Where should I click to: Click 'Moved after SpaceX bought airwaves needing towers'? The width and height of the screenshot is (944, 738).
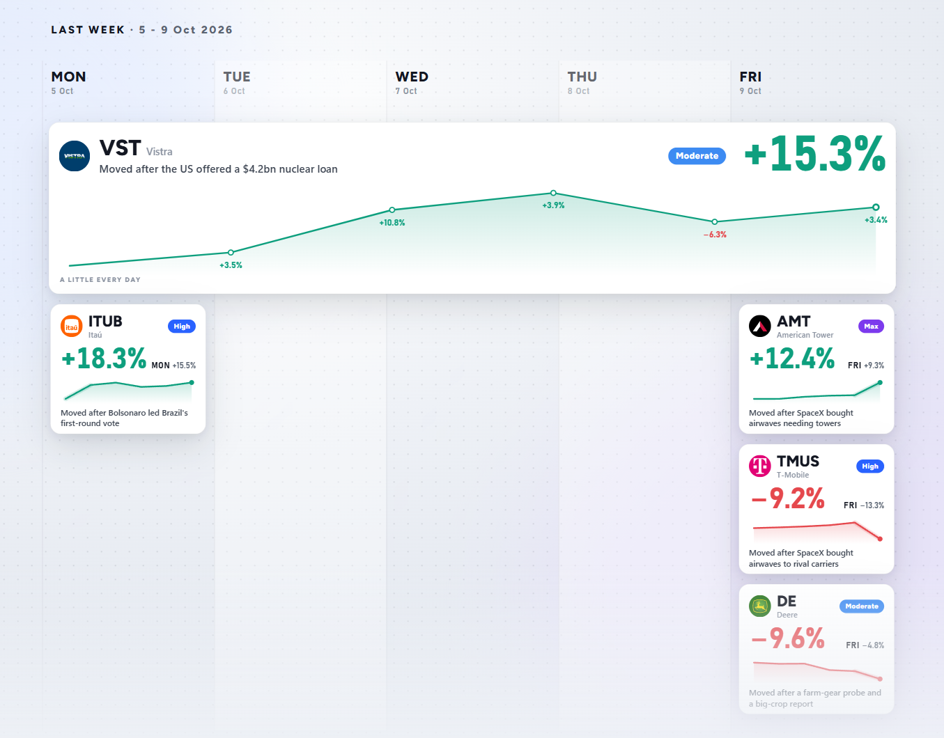point(801,418)
